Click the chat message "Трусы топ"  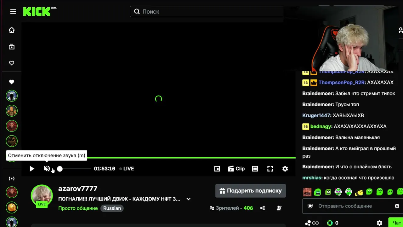[347, 104]
